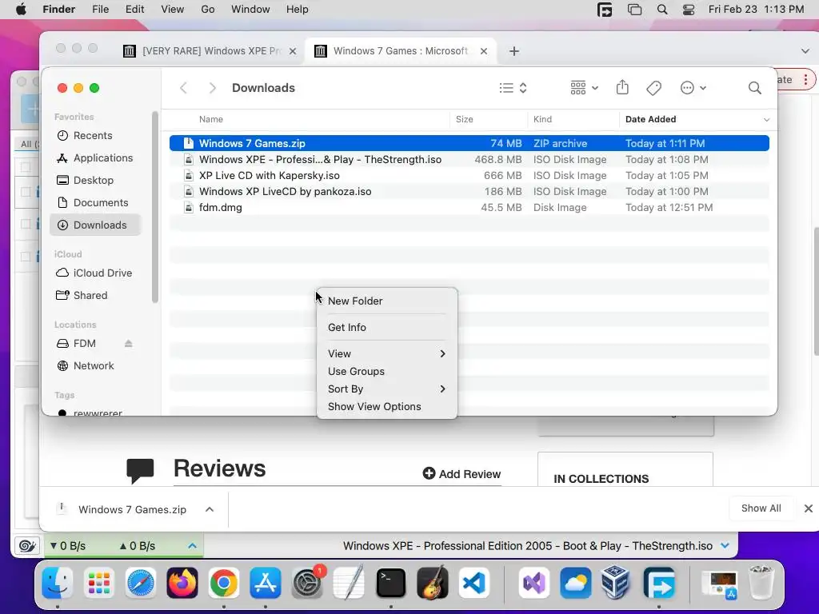
Task: Click Show All downloads button
Action: [761, 508]
